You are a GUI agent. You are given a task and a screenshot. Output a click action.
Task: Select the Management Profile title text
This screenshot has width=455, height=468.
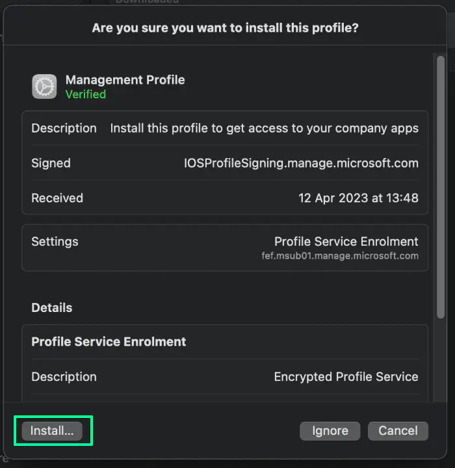pyautogui.click(x=125, y=80)
